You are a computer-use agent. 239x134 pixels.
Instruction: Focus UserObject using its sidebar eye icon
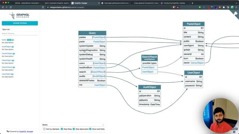[12, 74]
